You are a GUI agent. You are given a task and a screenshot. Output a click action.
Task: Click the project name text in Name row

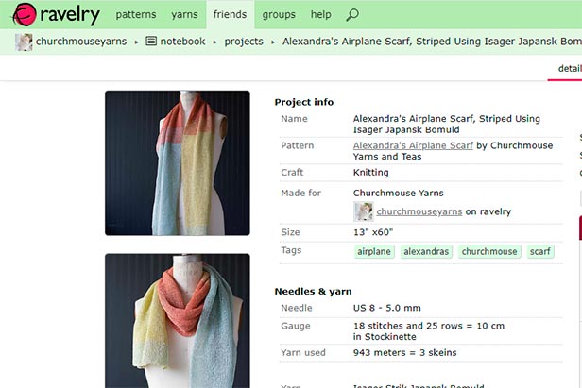point(447,124)
